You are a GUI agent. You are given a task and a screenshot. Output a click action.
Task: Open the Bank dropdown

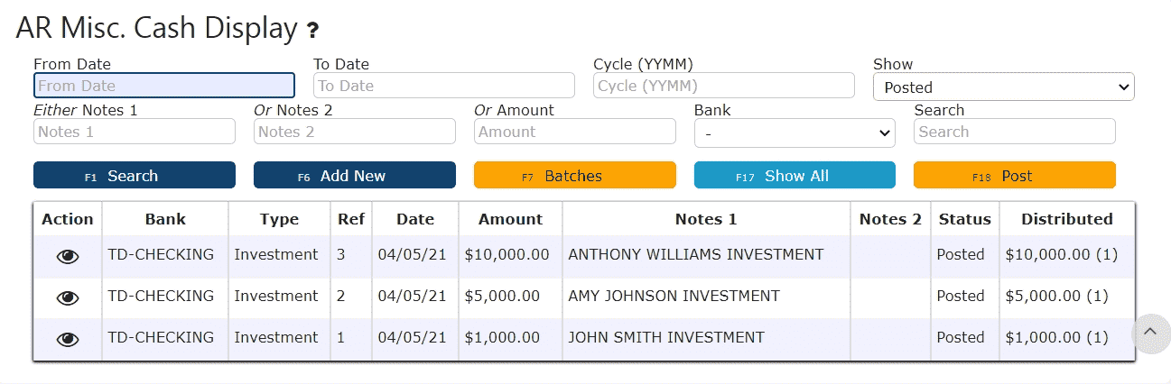795,133
